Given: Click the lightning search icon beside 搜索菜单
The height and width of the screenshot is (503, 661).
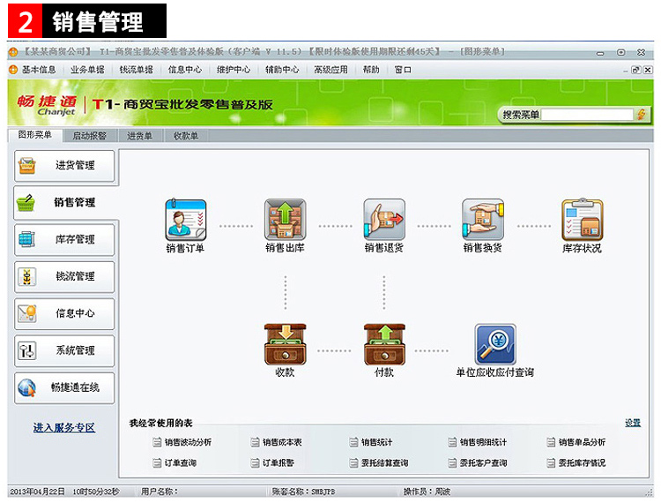Looking at the screenshot, I should [x=642, y=115].
